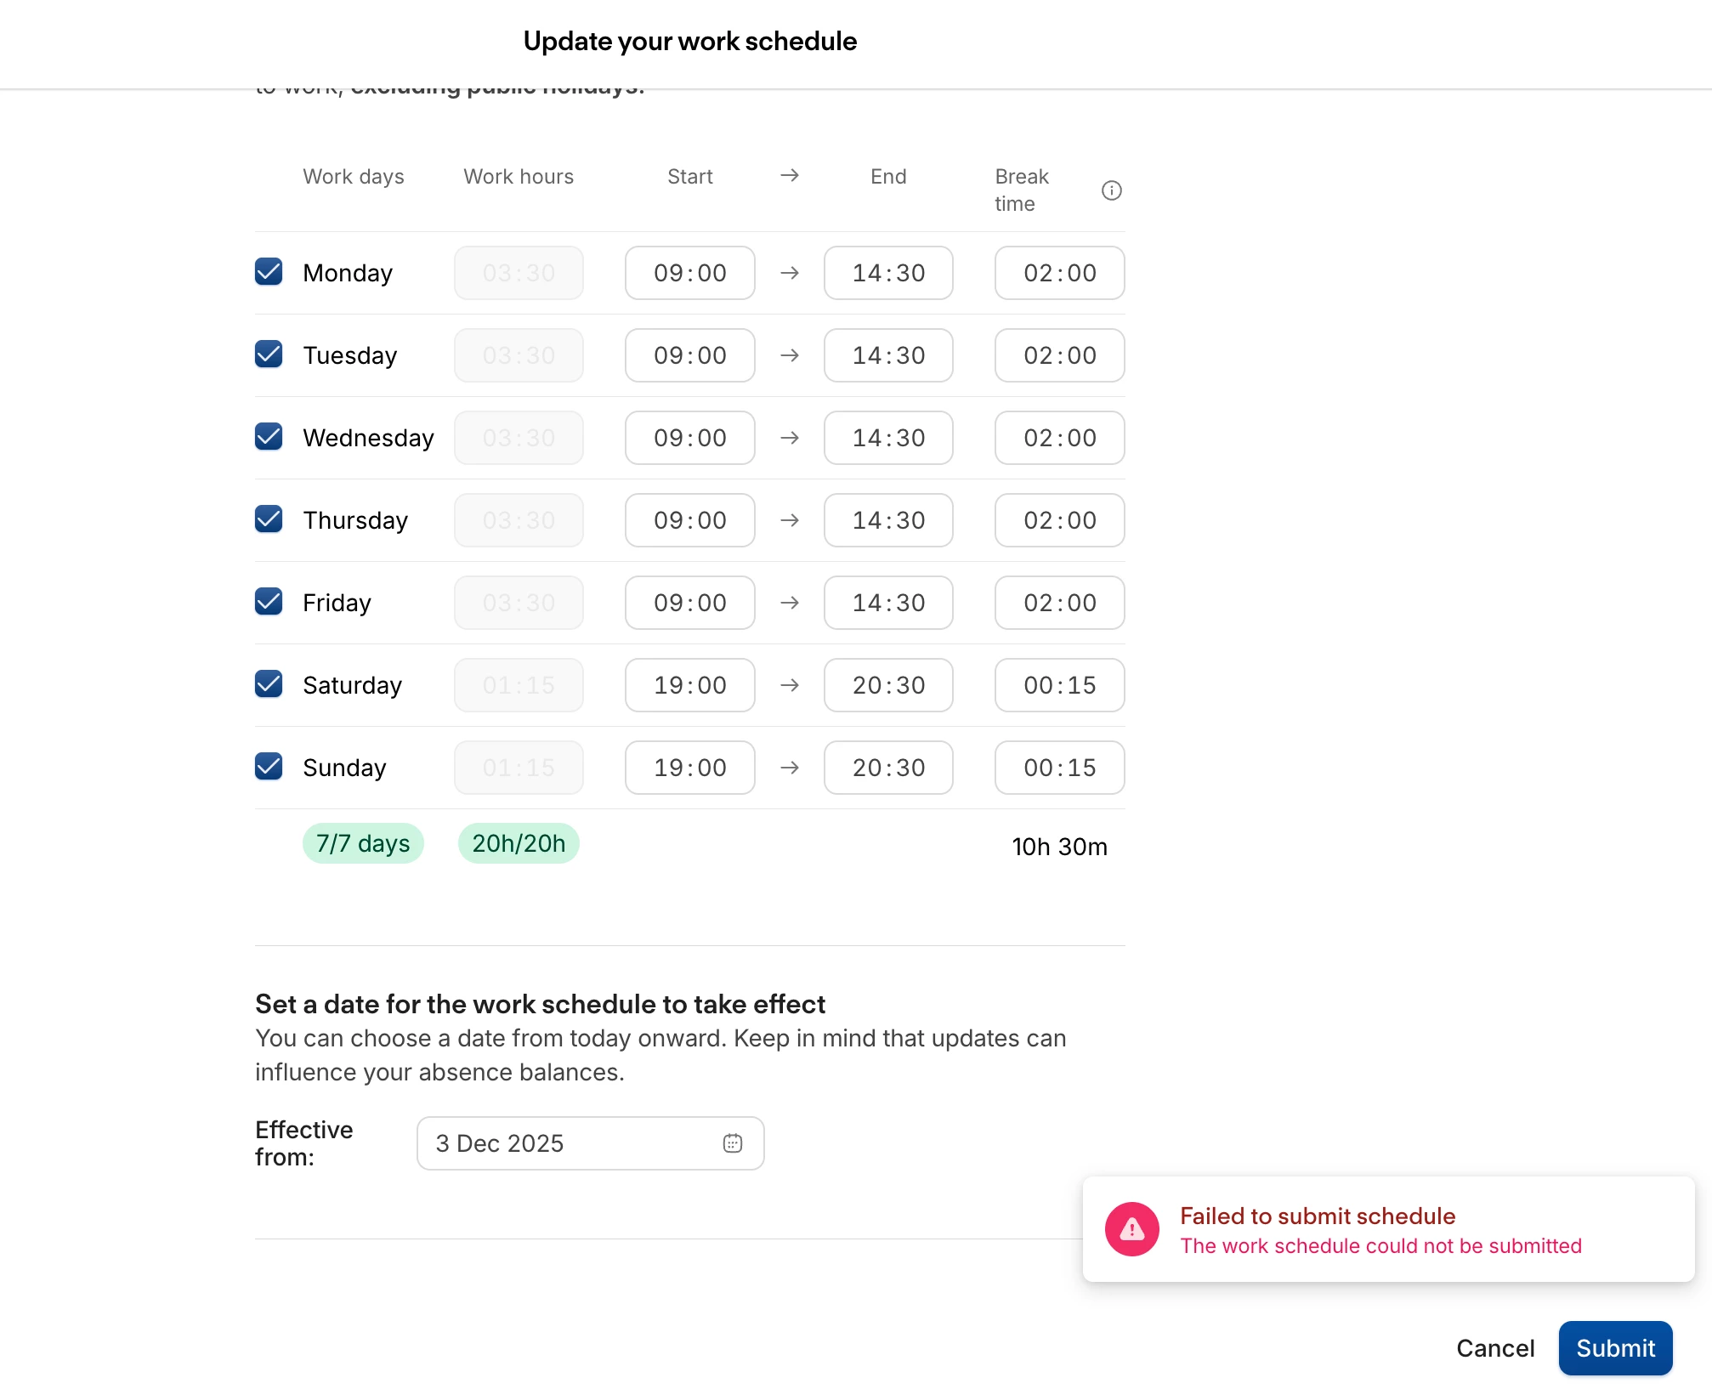Open the Effective from calendar icon
Screen dimensions: 1712x1389
[732, 1143]
